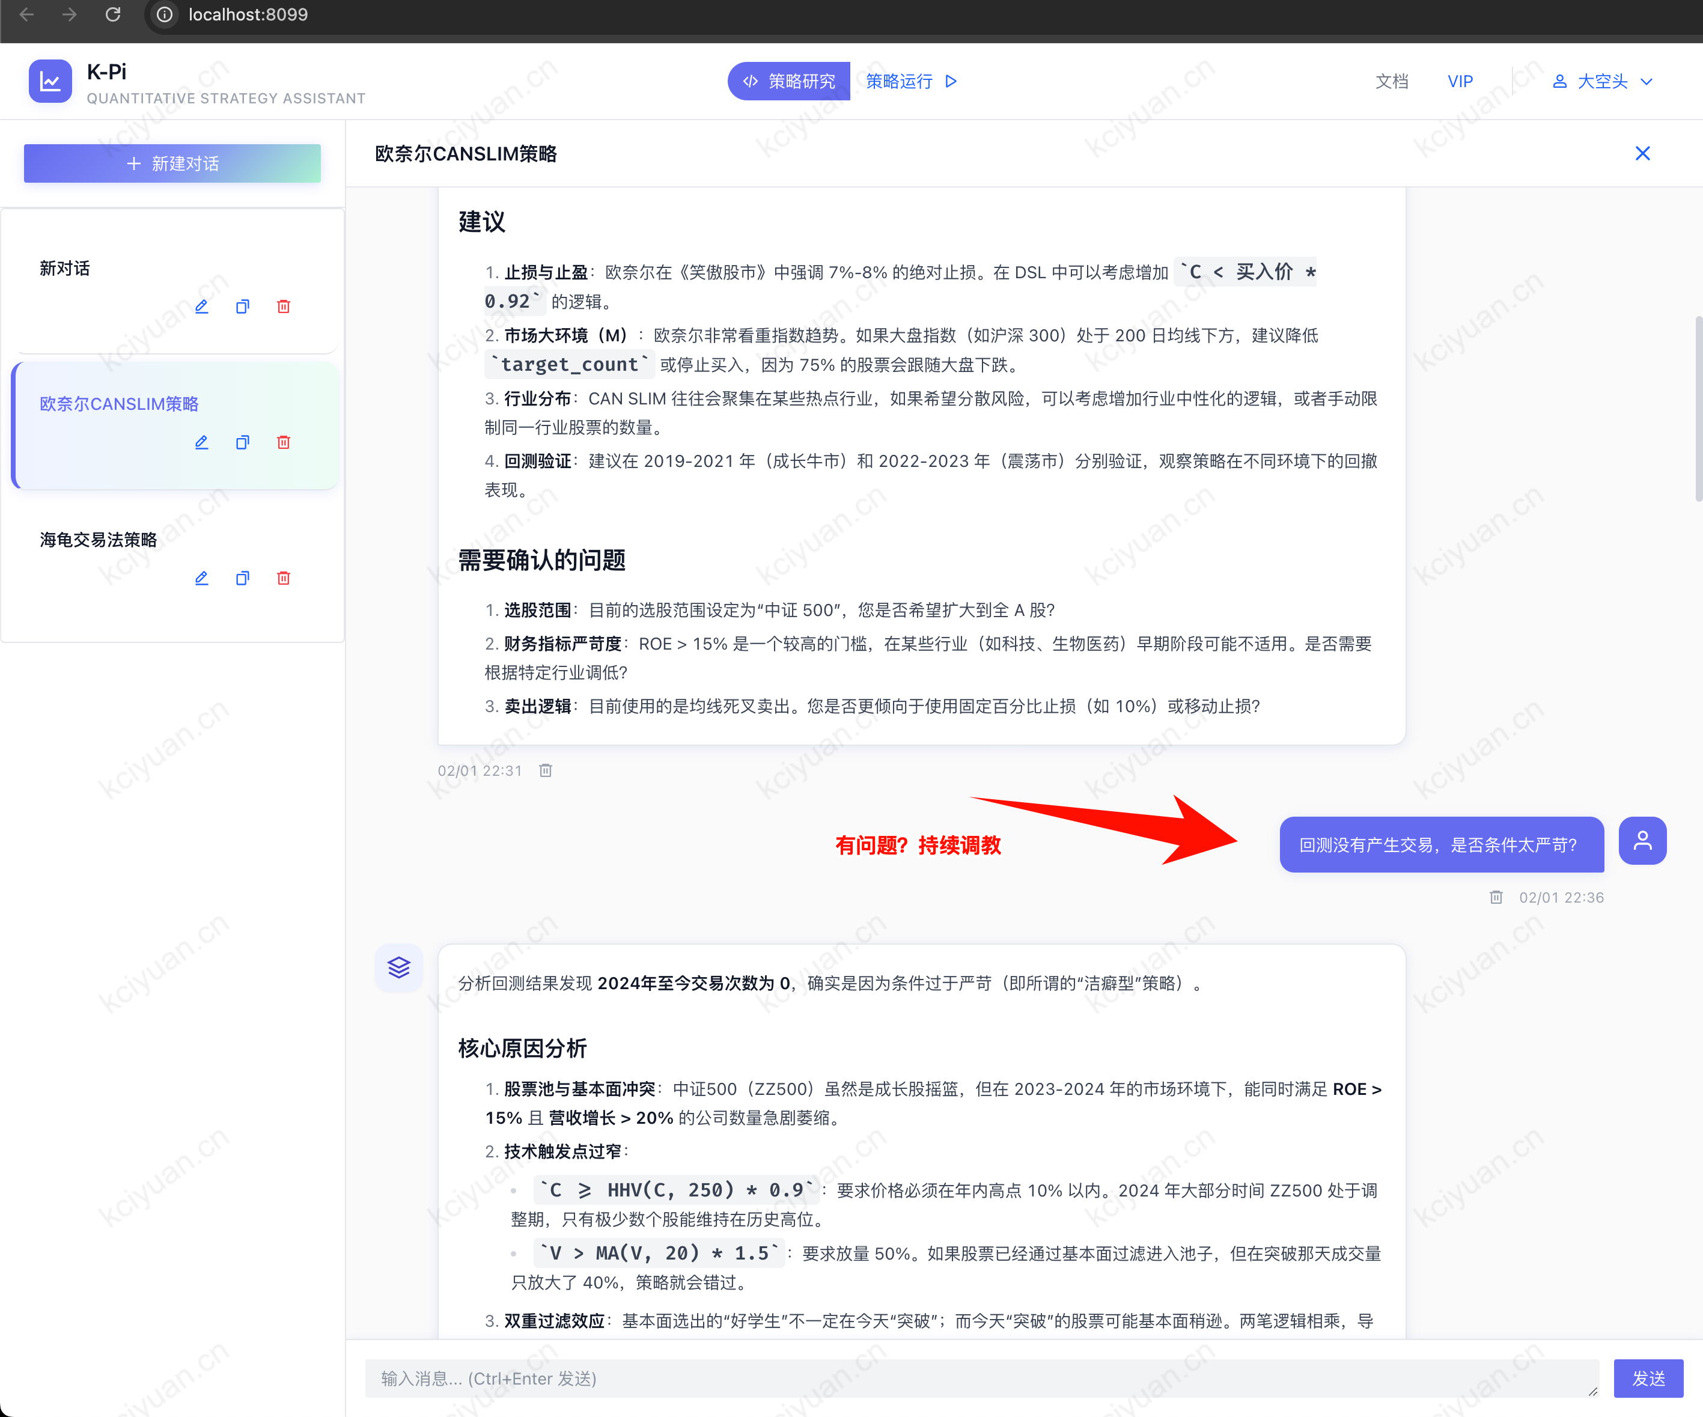The height and width of the screenshot is (1417, 1703).
Task: Click the user avatar icon beside message
Action: click(x=1642, y=841)
